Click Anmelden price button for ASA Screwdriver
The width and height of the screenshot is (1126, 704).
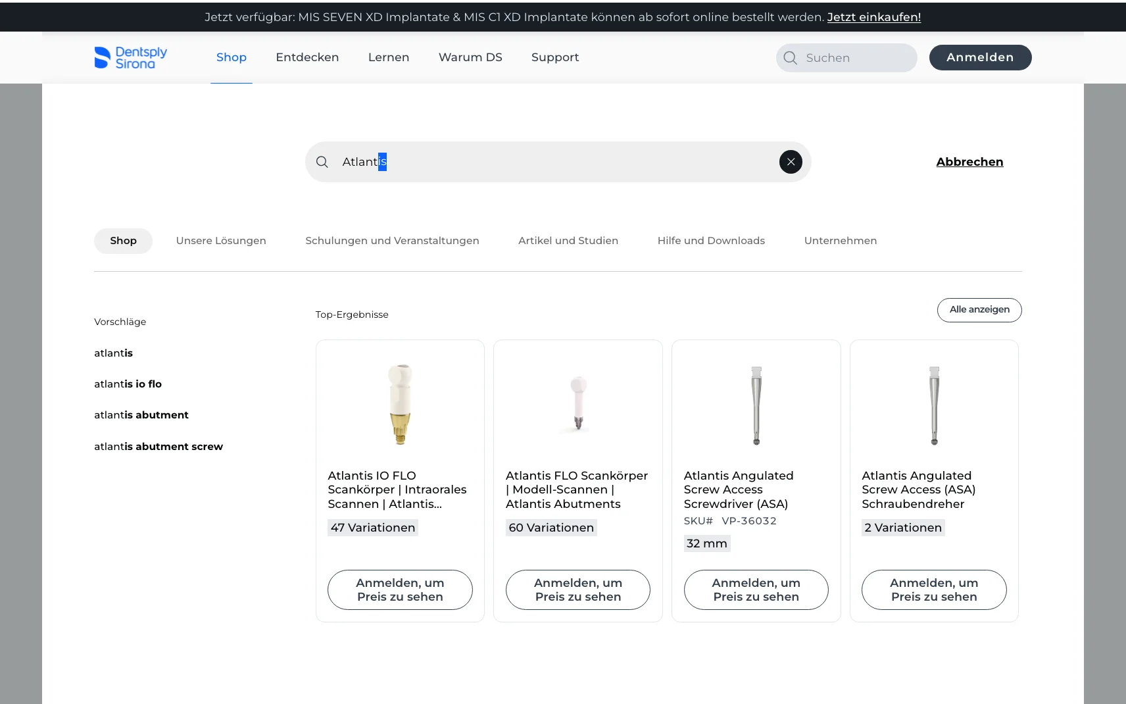point(756,590)
